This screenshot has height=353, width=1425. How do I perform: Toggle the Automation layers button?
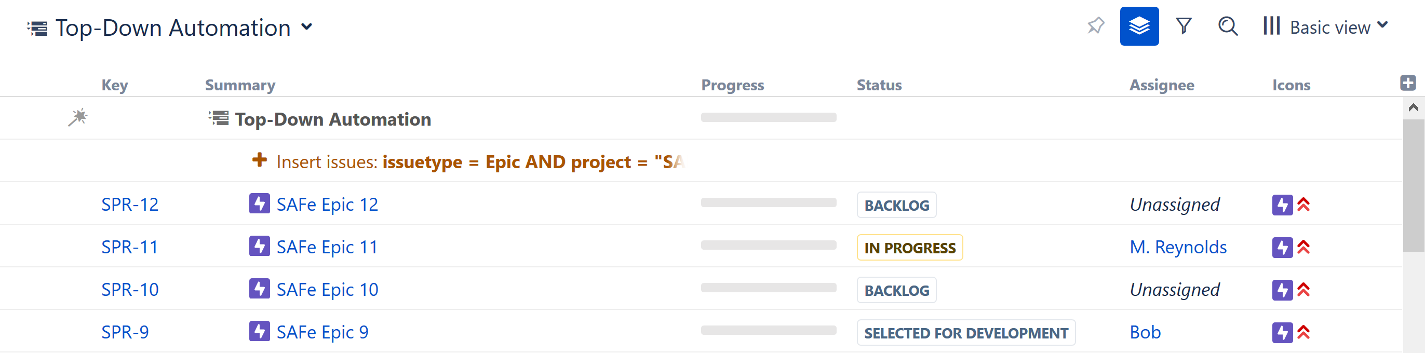pos(1139,26)
